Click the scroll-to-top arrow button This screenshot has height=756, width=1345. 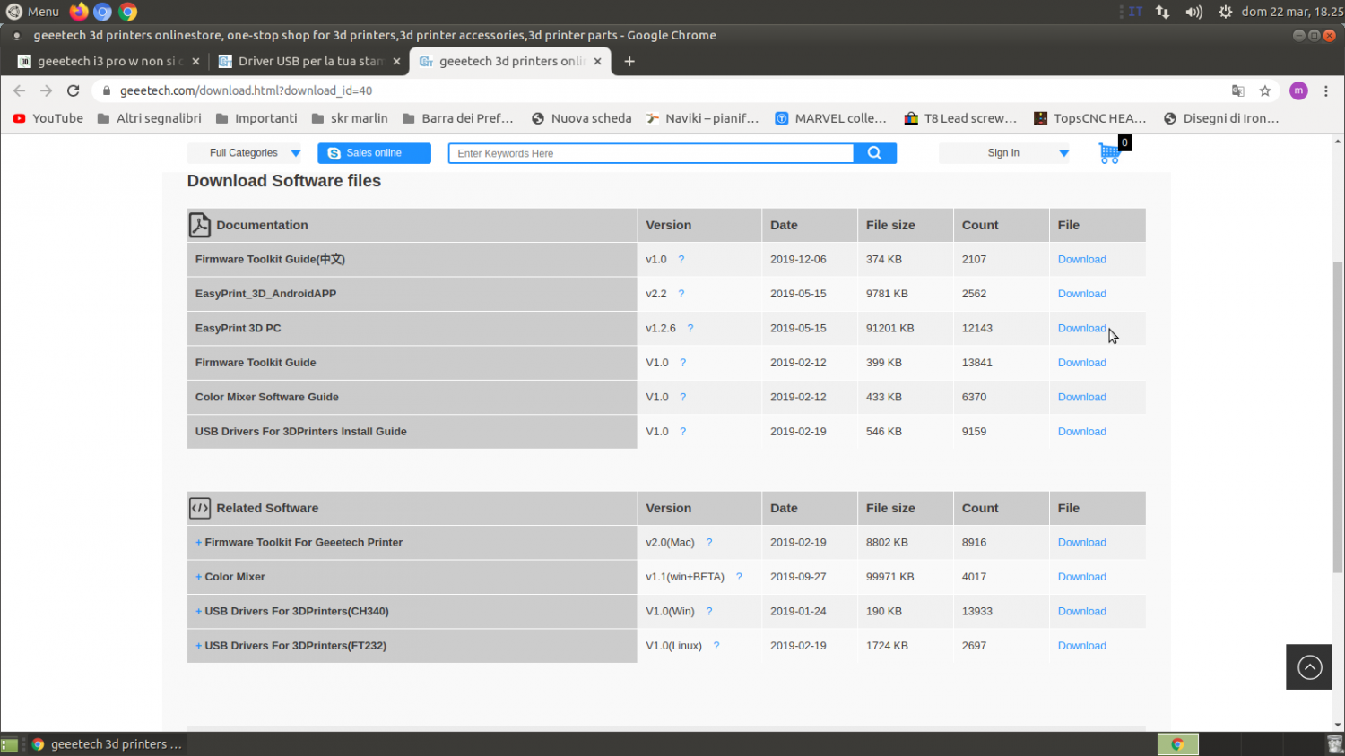[1309, 667]
